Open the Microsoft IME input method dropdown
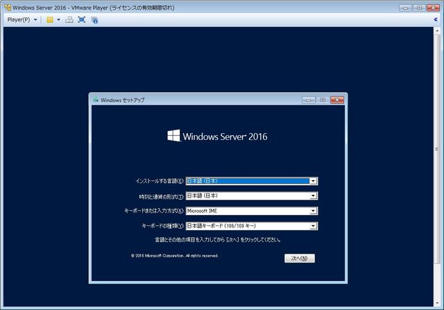 coord(313,211)
